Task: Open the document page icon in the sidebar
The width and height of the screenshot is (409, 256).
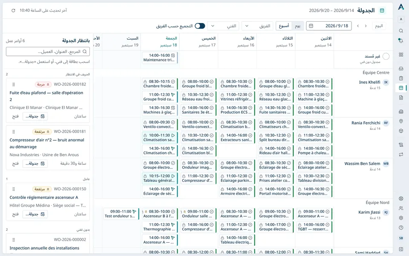Action: (401, 97)
